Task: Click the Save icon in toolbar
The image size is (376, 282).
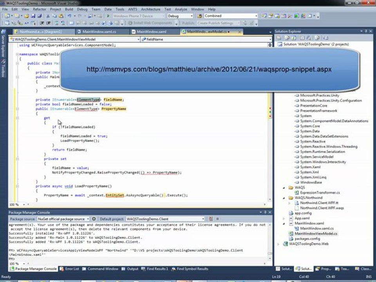Action: [x=33, y=16]
